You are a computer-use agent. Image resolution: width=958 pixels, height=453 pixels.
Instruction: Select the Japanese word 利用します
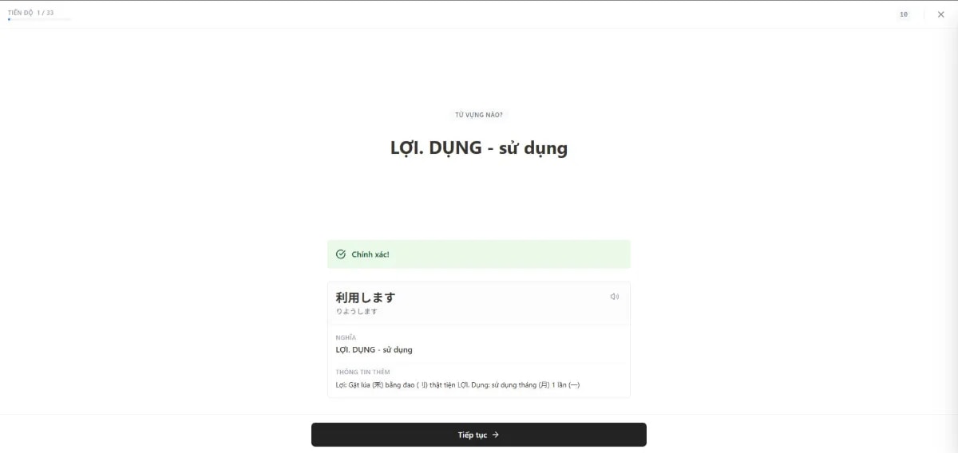(365, 297)
